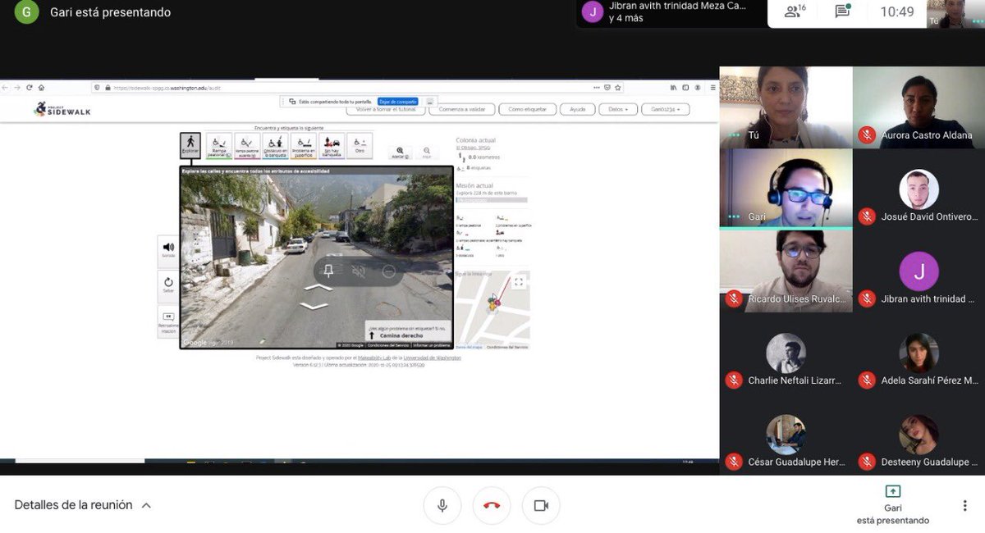This screenshot has width=985, height=533.
Task: Click the mission progress bar
Action: (x=492, y=200)
